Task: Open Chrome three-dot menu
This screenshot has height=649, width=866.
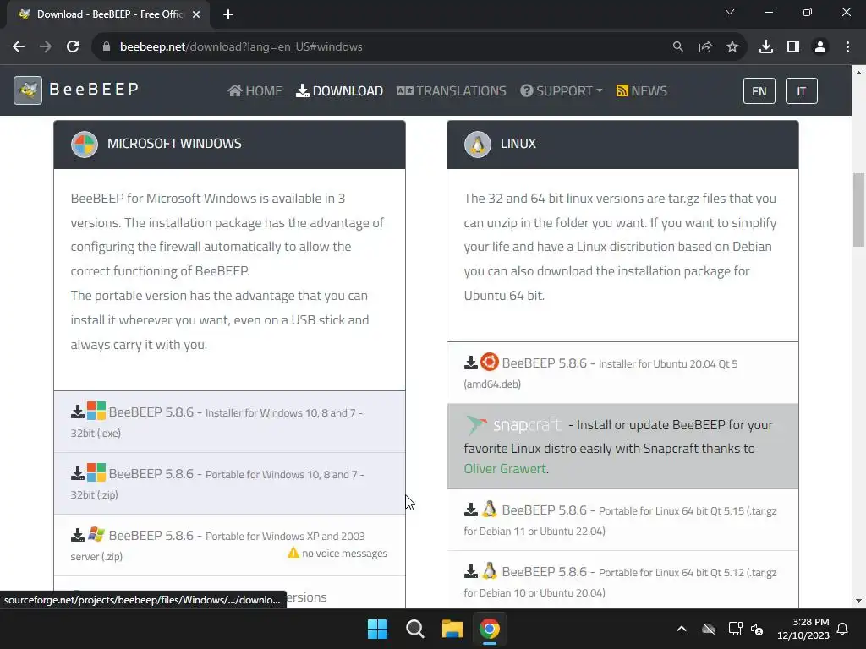Action: 847,47
